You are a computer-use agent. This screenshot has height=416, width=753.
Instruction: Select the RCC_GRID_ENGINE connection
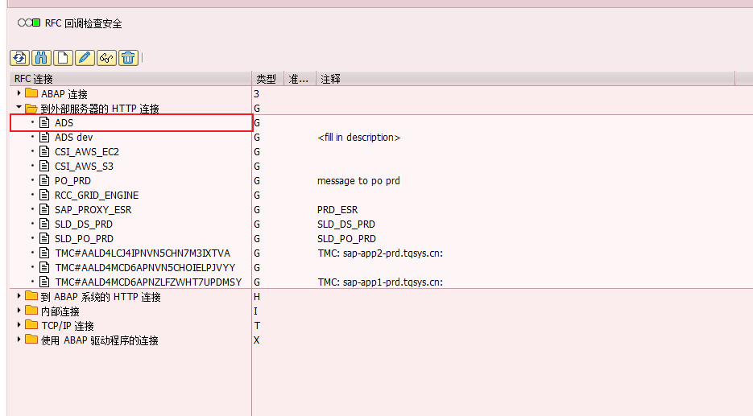point(97,196)
